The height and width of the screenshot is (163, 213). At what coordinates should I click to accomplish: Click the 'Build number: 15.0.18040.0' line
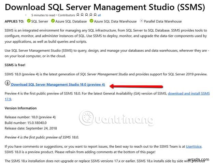tap(26, 123)
